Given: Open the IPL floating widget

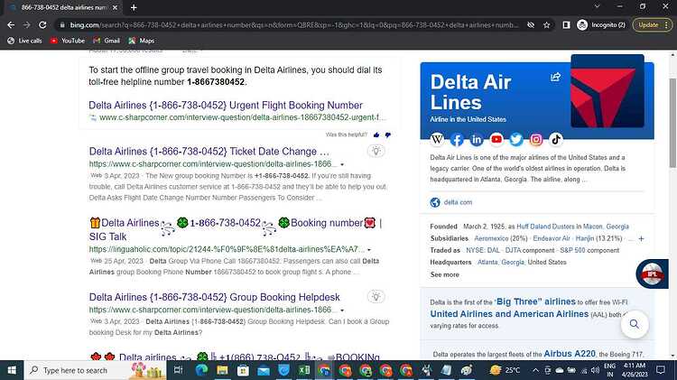Looking at the screenshot, I should click(x=652, y=273).
